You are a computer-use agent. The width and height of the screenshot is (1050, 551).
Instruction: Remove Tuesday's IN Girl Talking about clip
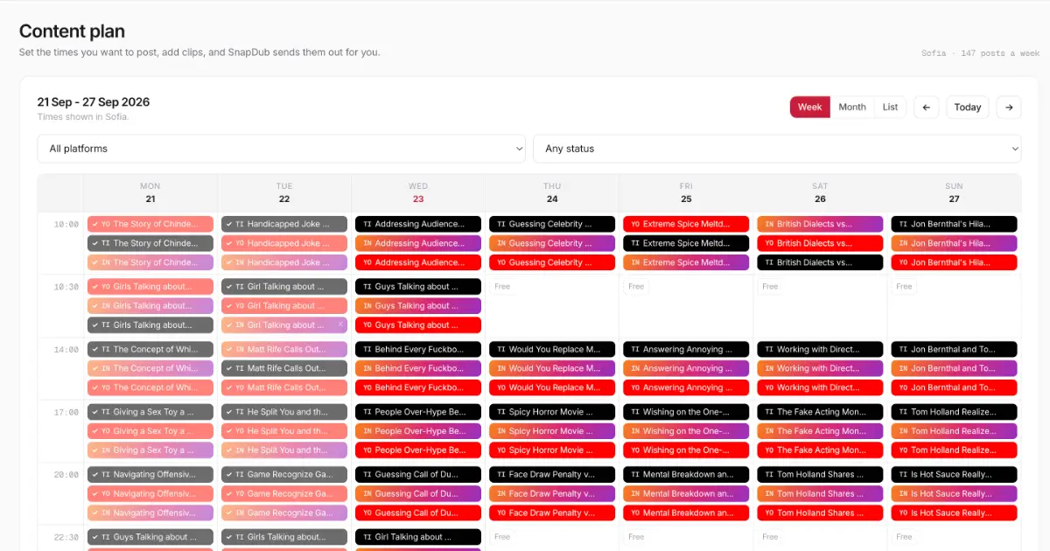(341, 324)
